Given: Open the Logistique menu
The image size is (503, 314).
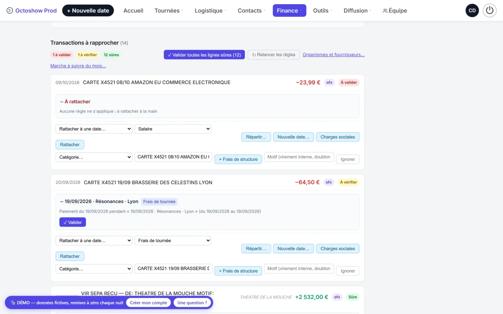Looking at the screenshot, I should (x=210, y=10).
